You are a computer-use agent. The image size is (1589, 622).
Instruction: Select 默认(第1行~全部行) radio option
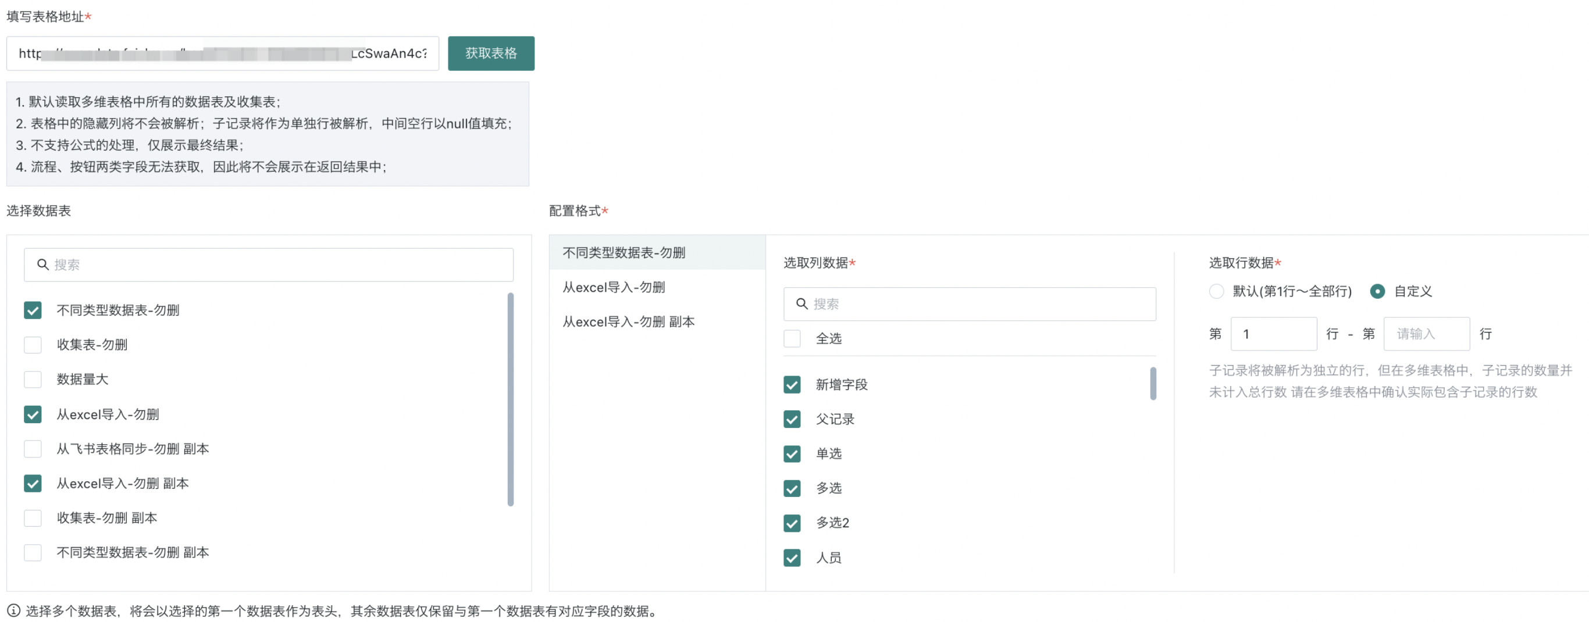pyautogui.click(x=1216, y=291)
